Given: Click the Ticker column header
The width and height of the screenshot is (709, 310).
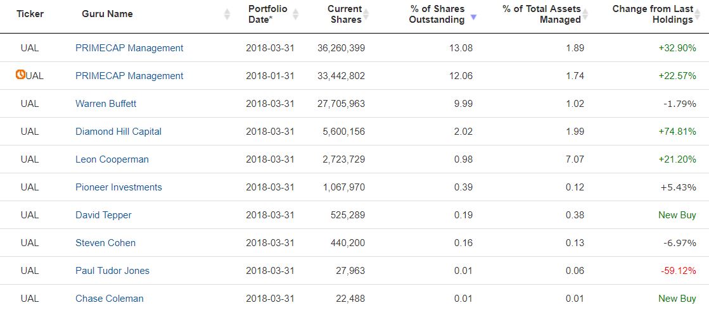Looking at the screenshot, I should coord(30,14).
